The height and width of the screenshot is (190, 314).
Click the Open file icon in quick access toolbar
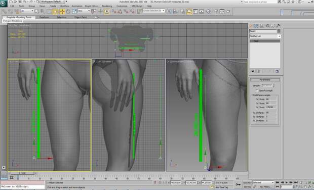pos(15,2)
